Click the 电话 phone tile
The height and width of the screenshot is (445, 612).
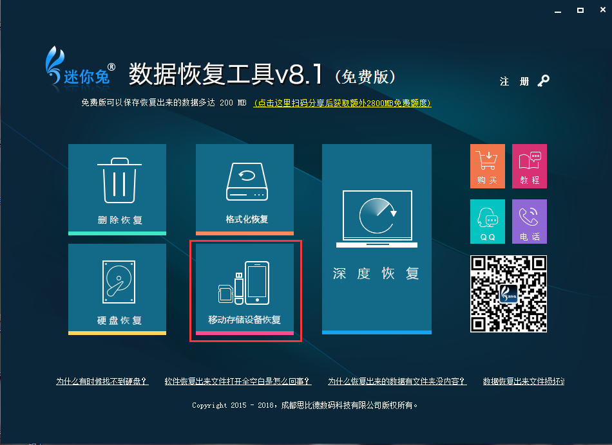click(530, 222)
